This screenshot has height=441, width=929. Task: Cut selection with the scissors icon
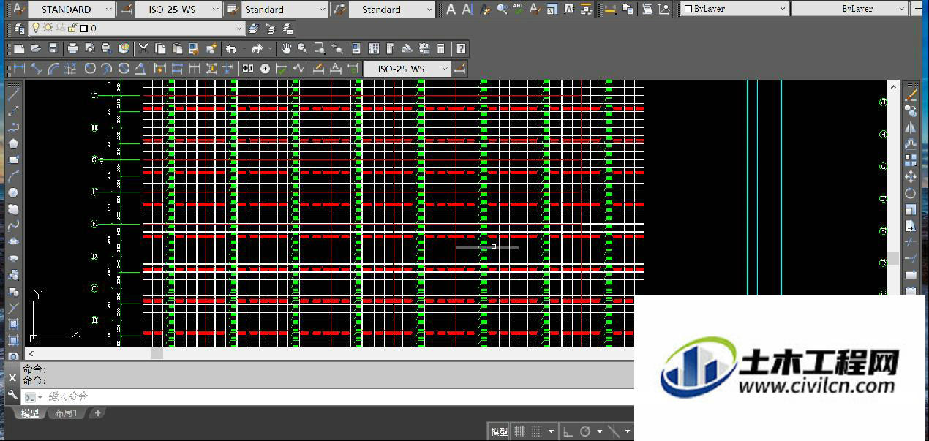pos(143,49)
